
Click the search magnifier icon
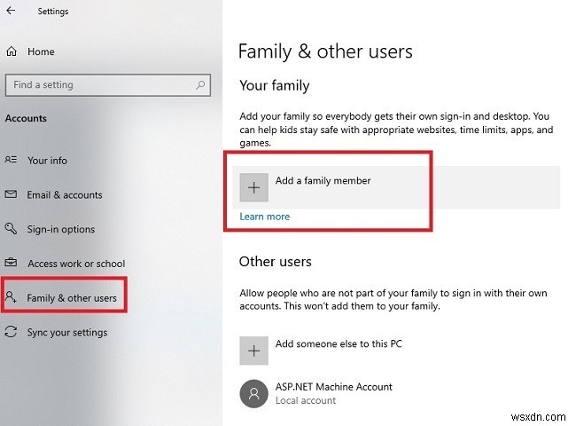(200, 85)
